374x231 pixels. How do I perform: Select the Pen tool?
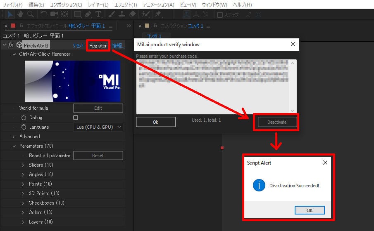(88, 14)
